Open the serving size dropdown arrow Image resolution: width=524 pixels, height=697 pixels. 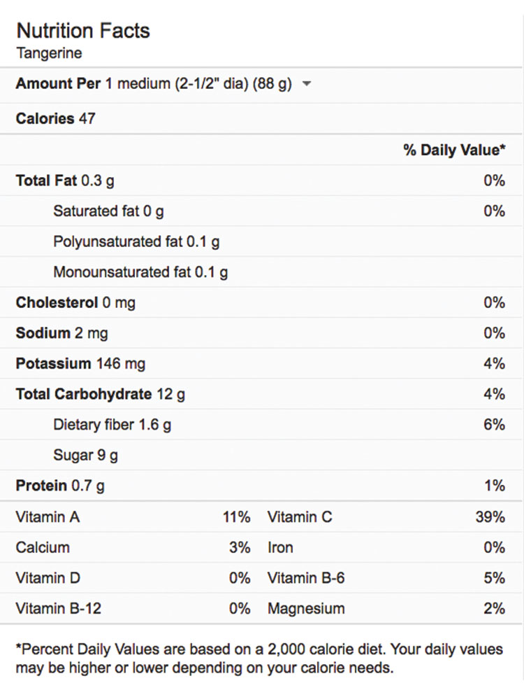point(306,84)
